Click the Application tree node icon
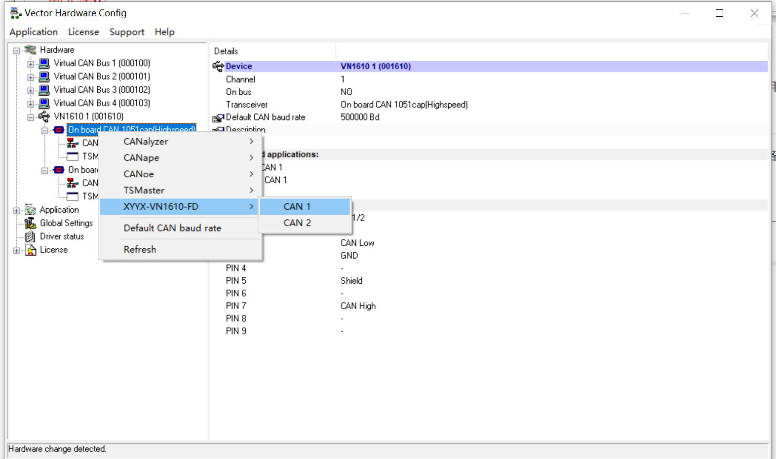This screenshot has width=776, height=459. [31, 210]
